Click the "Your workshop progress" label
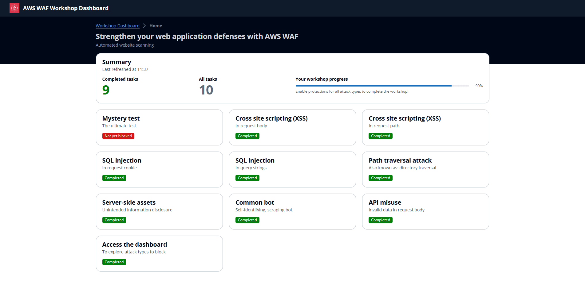 322,79
